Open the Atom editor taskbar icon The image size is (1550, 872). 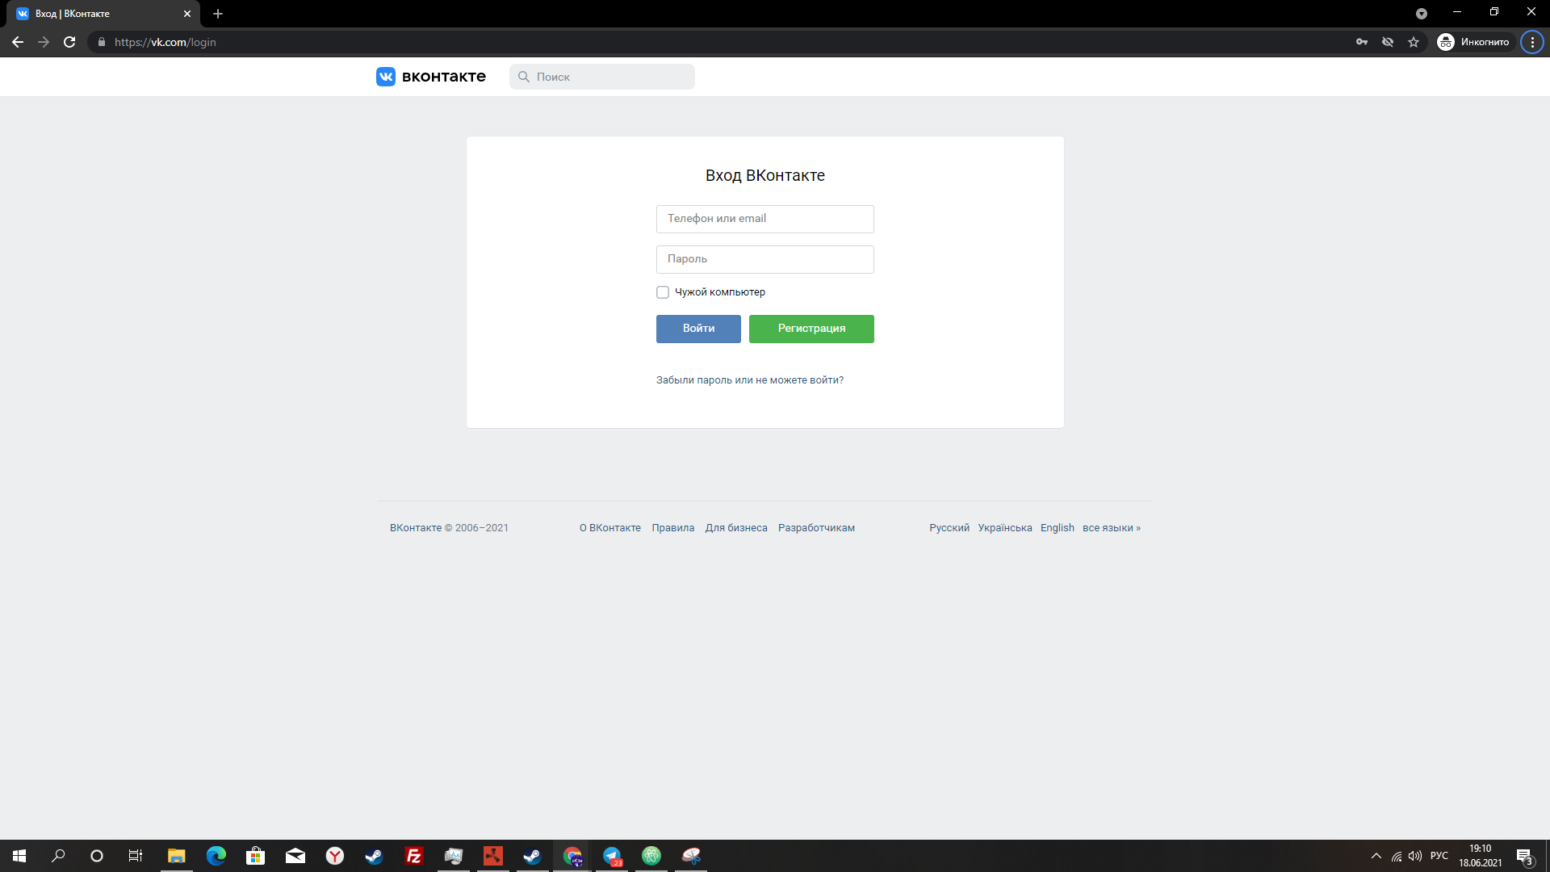651,856
